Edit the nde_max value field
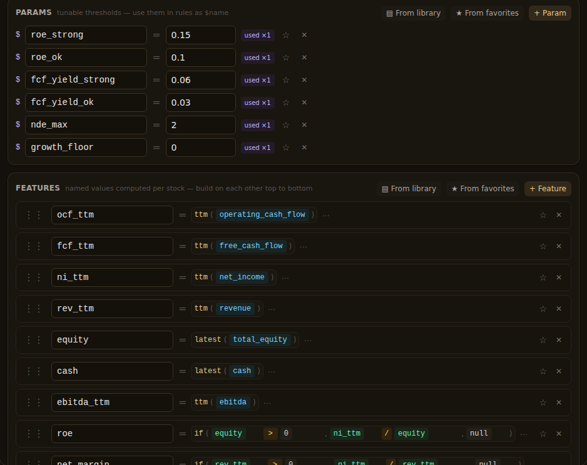Viewport: 587px width, 465px height. tap(201, 125)
